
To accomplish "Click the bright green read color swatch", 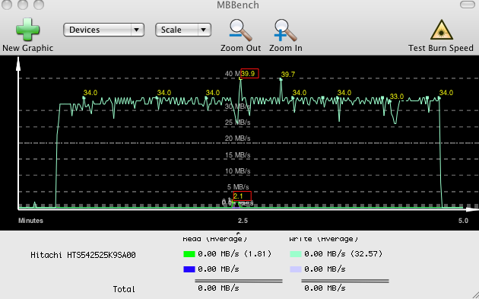I will tap(189, 254).
